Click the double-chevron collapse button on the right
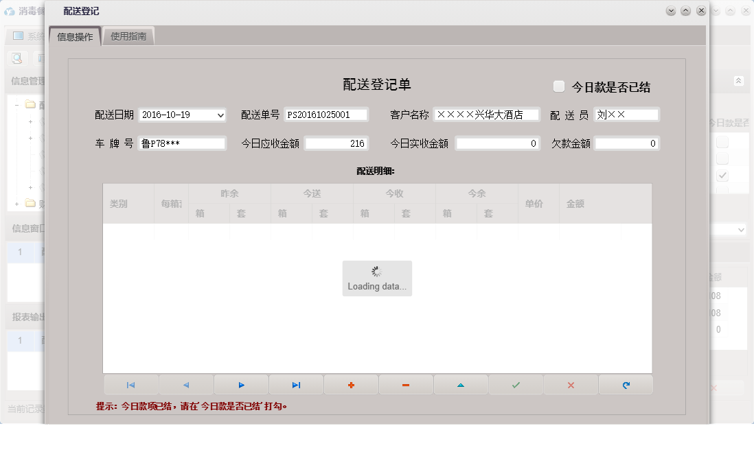The width and height of the screenshot is (754, 463). pyautogui.click(x=740, y=80)
